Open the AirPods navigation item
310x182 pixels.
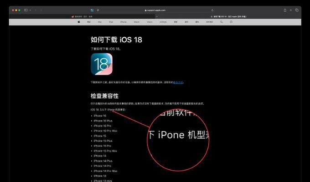point(163,22)
